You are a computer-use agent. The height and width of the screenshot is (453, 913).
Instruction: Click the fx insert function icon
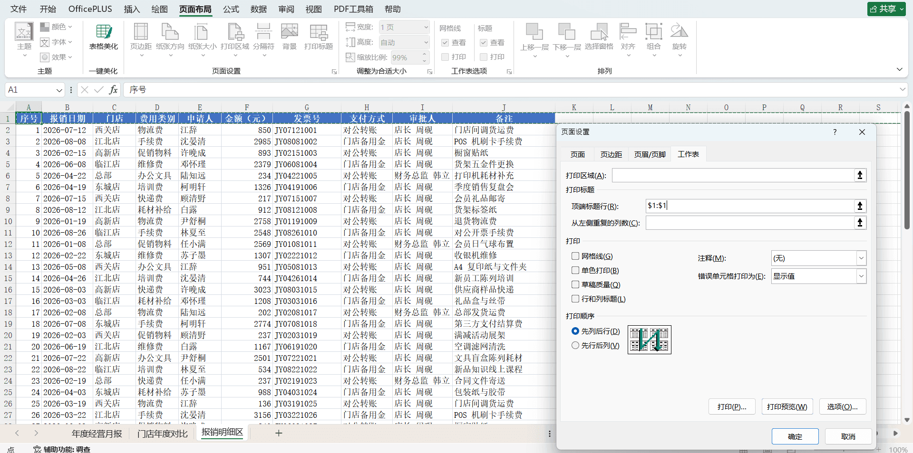coord(113,89)
